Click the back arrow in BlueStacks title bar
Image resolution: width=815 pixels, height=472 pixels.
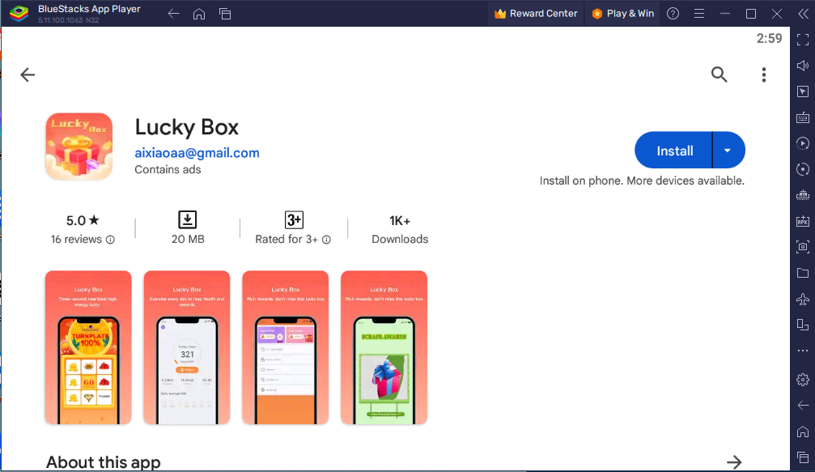(174, 14)
